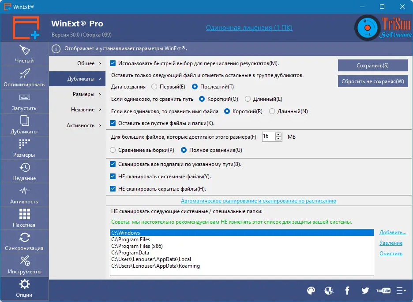This screenshot has width=413, height=302.
Task: Select the C:\Program Files list row
Action: click(x=242, y=239)
